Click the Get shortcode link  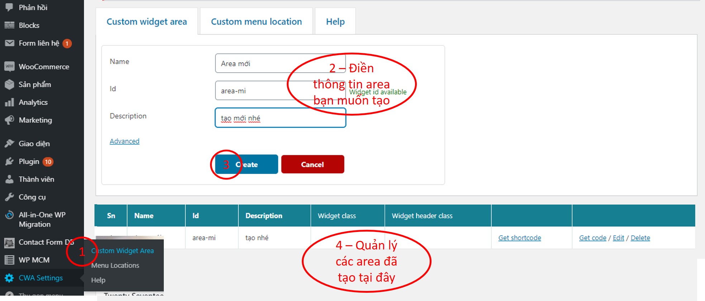click(519, 238)
